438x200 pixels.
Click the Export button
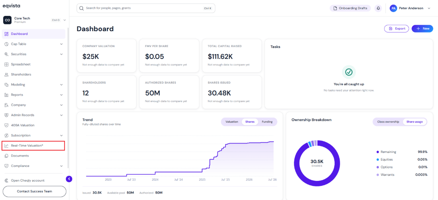(396, 28)
